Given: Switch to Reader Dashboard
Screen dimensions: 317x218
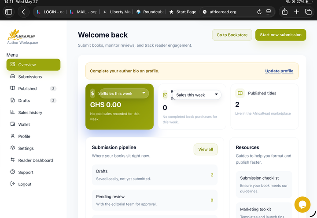Looking at the screenshot, I should tap(33, 160).
